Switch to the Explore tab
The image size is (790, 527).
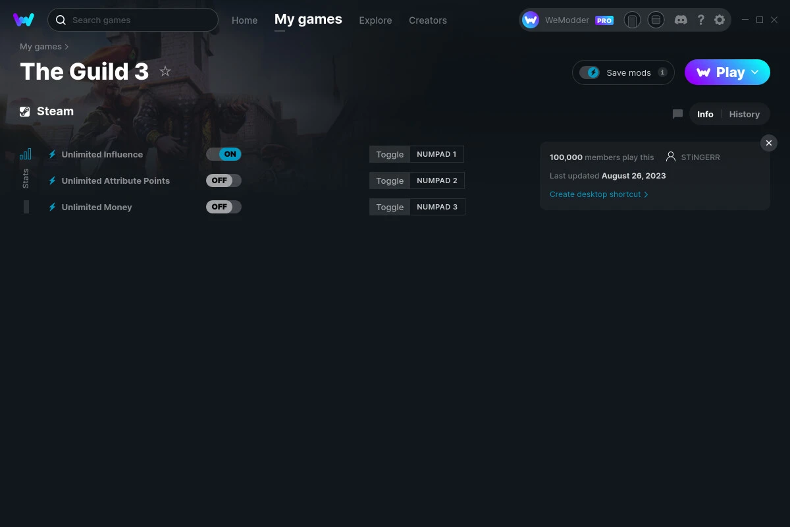[x=375, y=20]
